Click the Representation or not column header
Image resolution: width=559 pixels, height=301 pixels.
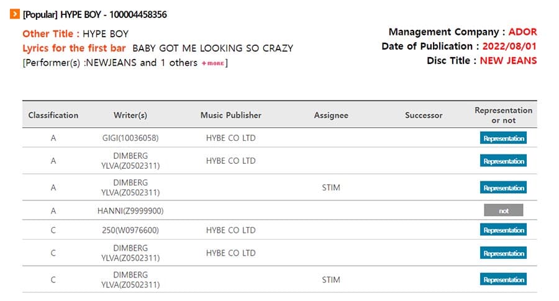point(503,115)
